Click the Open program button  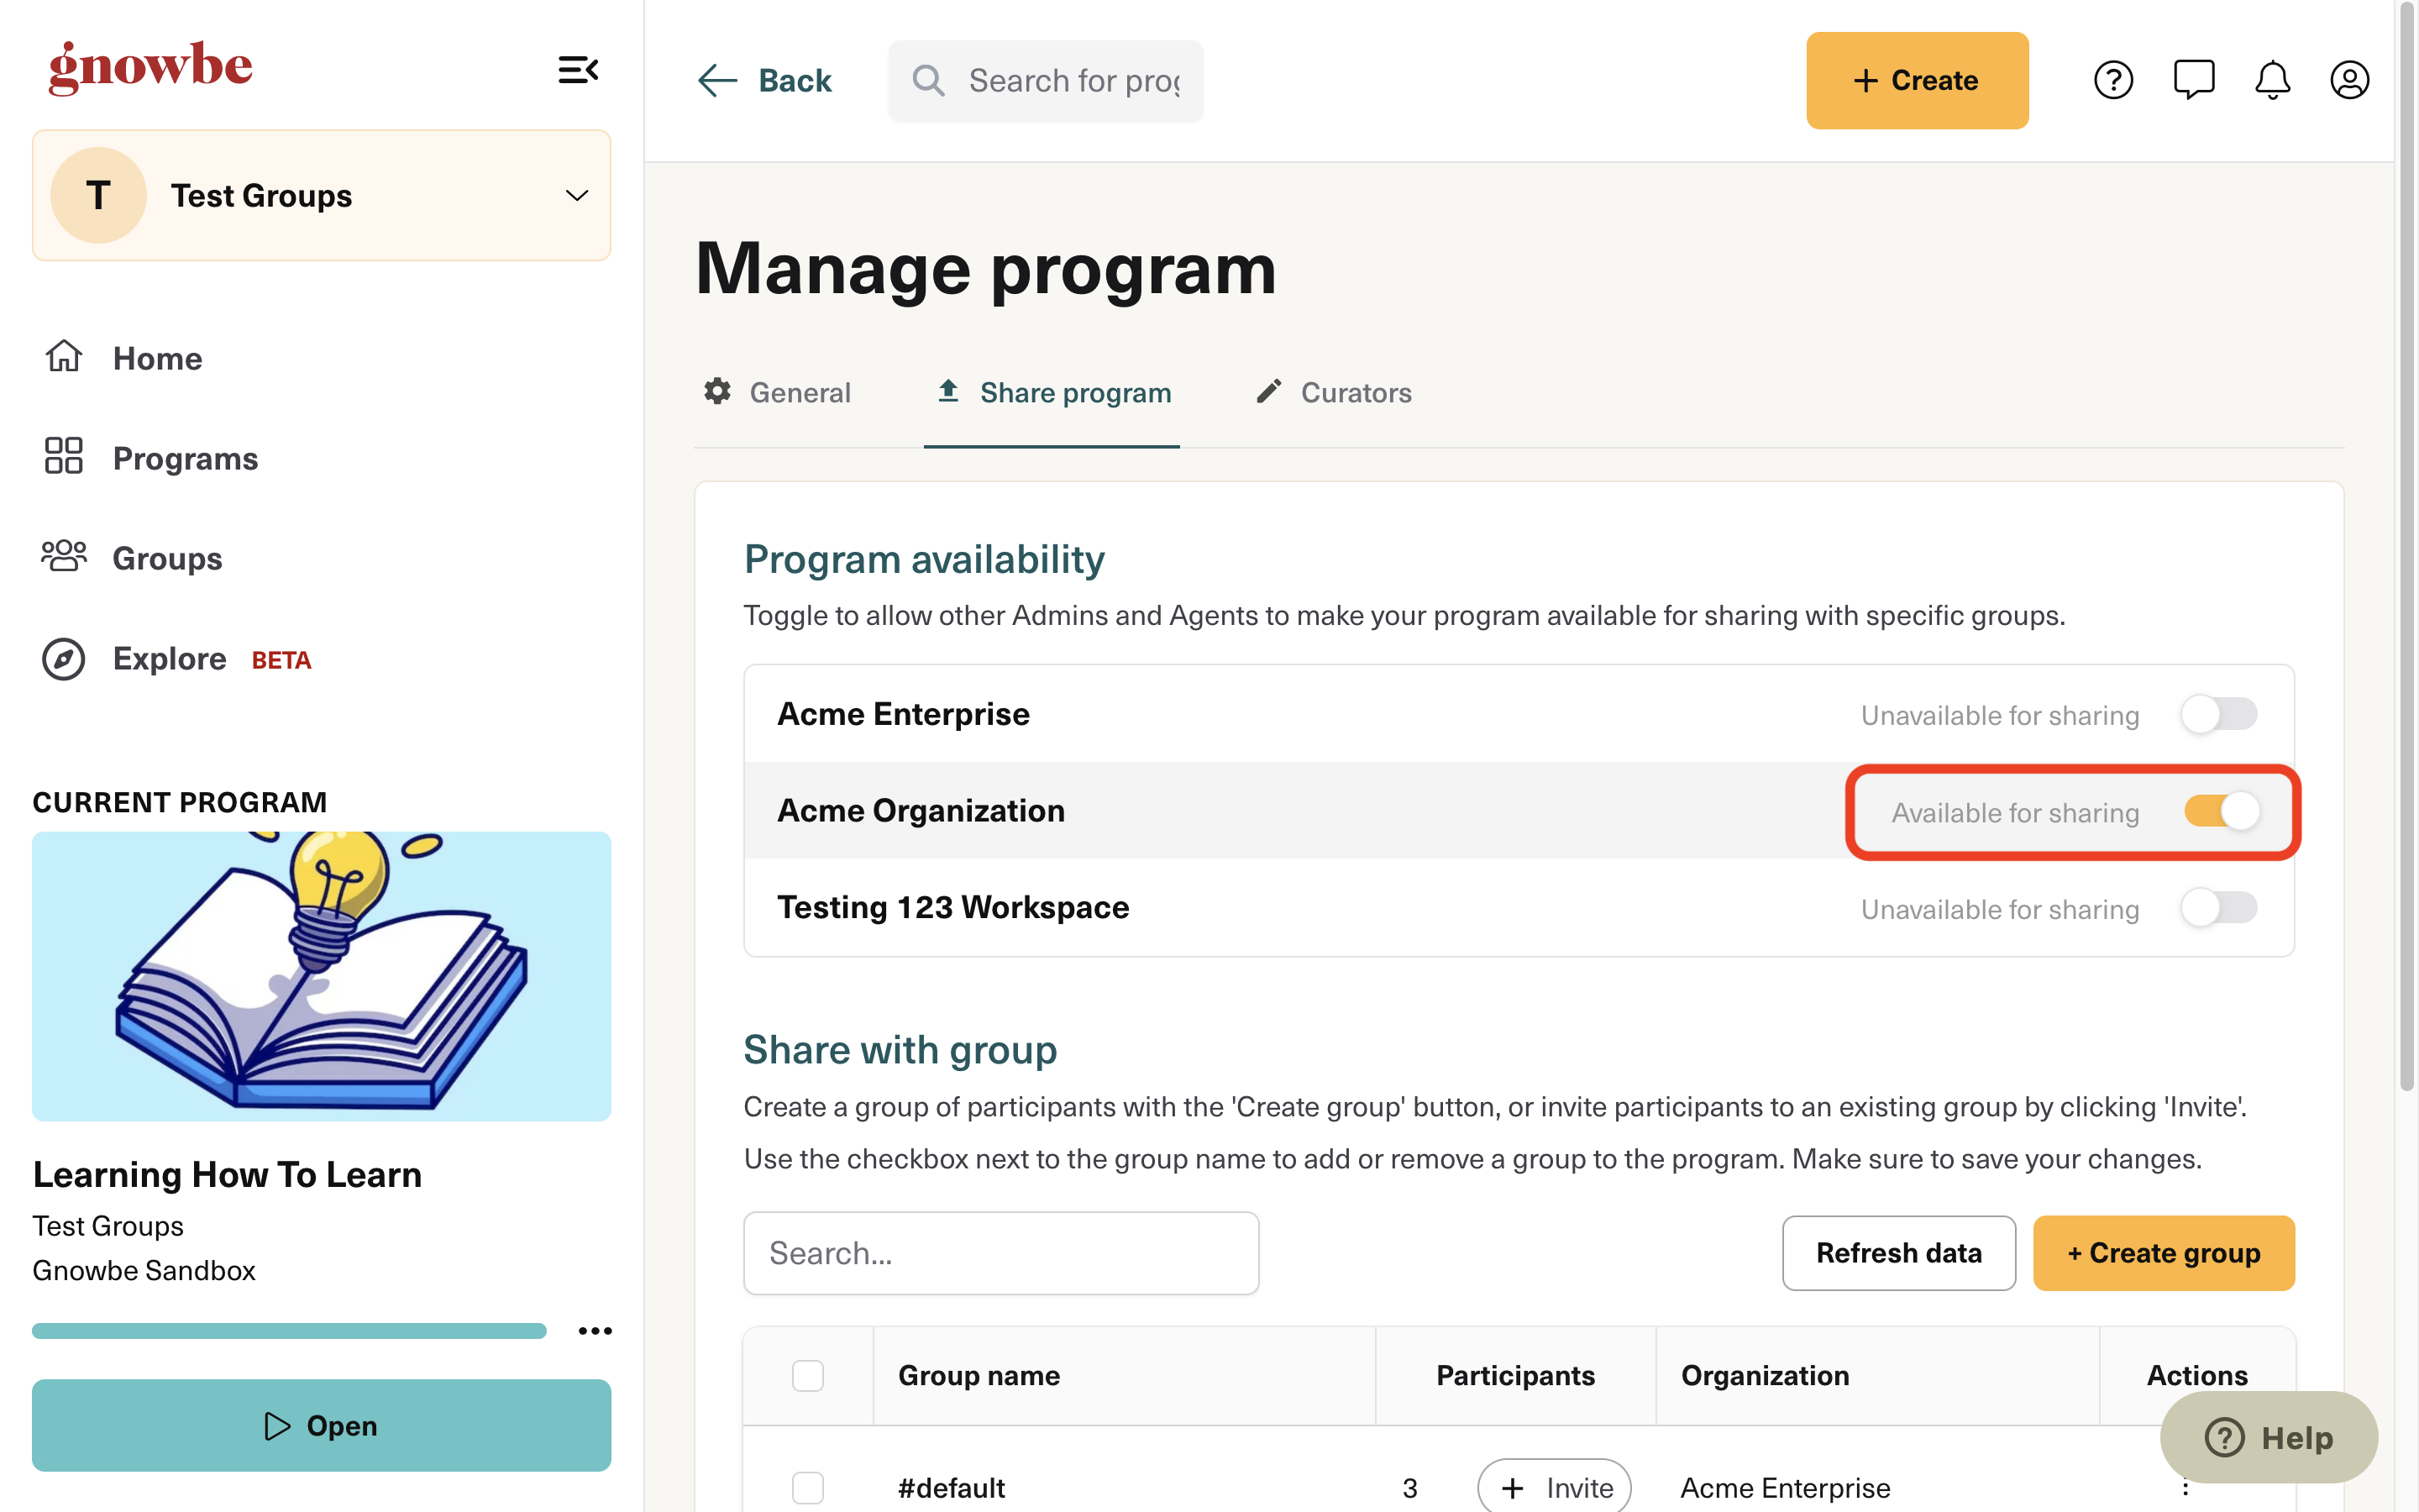[321, 1425]
